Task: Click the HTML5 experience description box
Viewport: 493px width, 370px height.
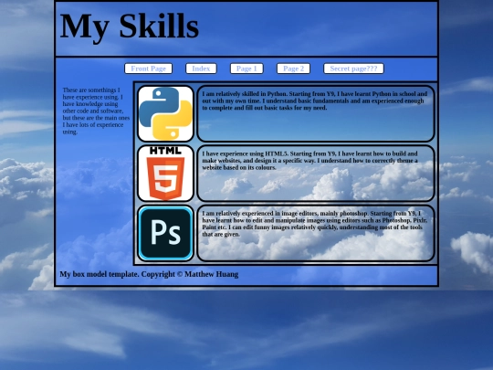Action: [x=316, y=174]
